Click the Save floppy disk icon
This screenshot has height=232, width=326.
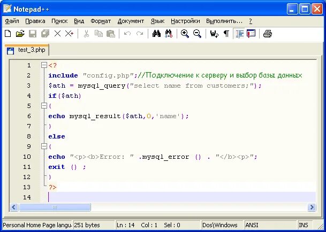point(33,34)
